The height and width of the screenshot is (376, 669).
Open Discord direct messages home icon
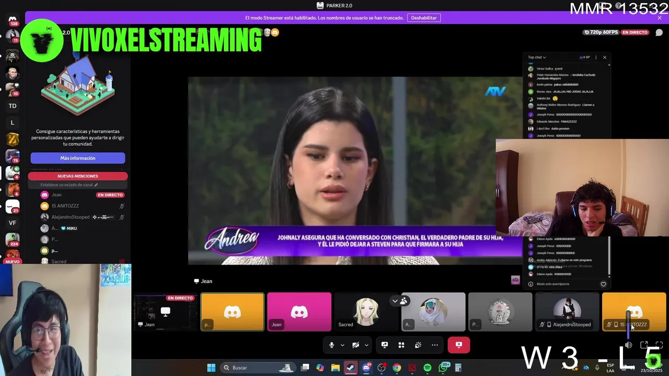[13, 20]
